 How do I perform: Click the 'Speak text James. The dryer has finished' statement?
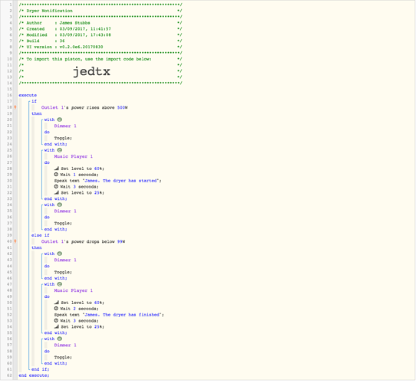point(110,316)
